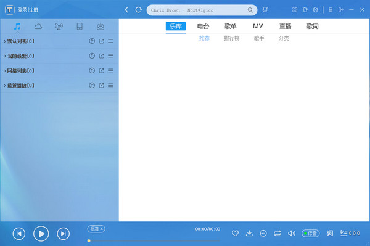Image resolution: width=370 pixels, height=246 pixels.
Task: Select the 歌词 tab
Action: [313, 26]
